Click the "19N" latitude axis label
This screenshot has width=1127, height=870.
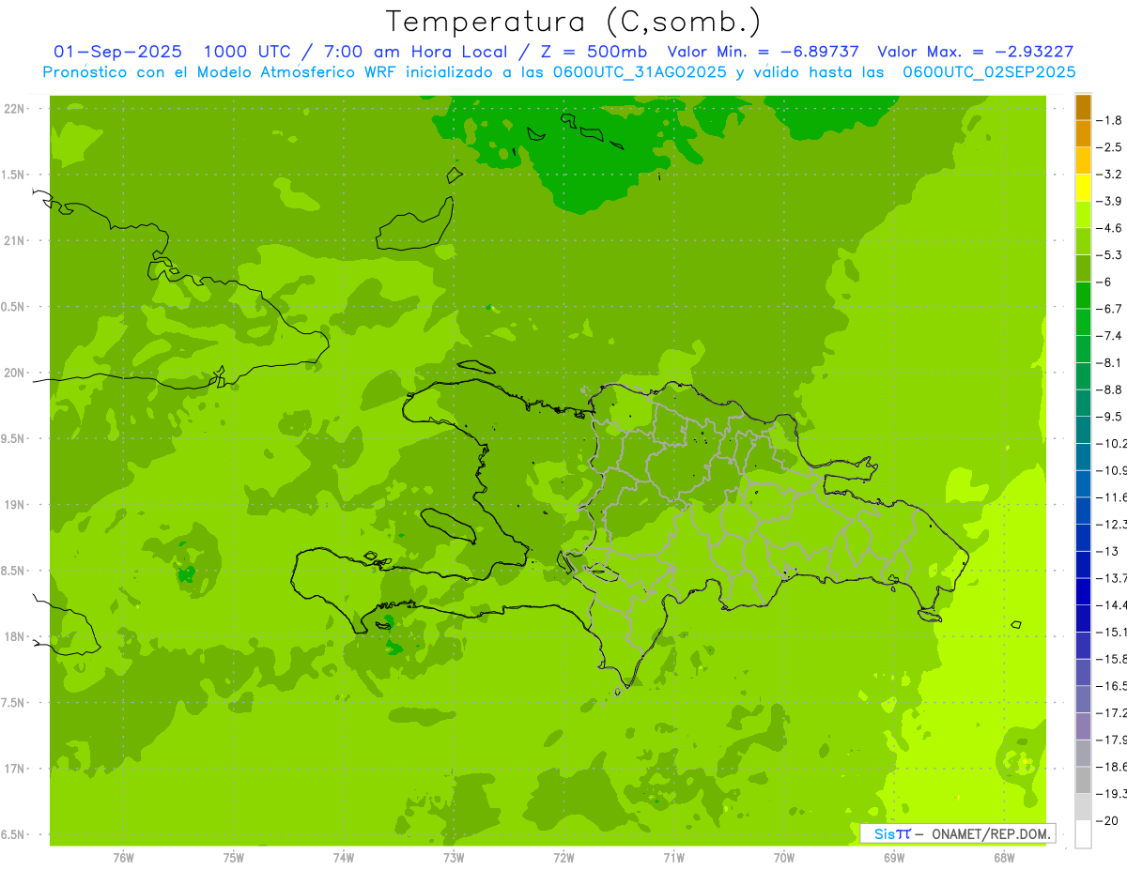coord(15,505)
